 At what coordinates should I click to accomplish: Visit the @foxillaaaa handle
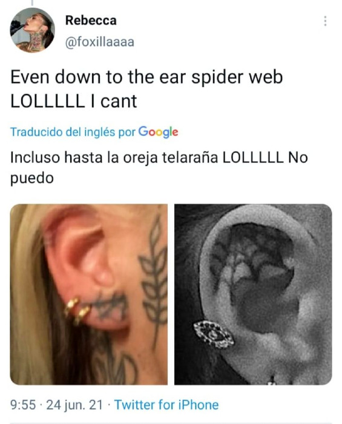point(100,42)
